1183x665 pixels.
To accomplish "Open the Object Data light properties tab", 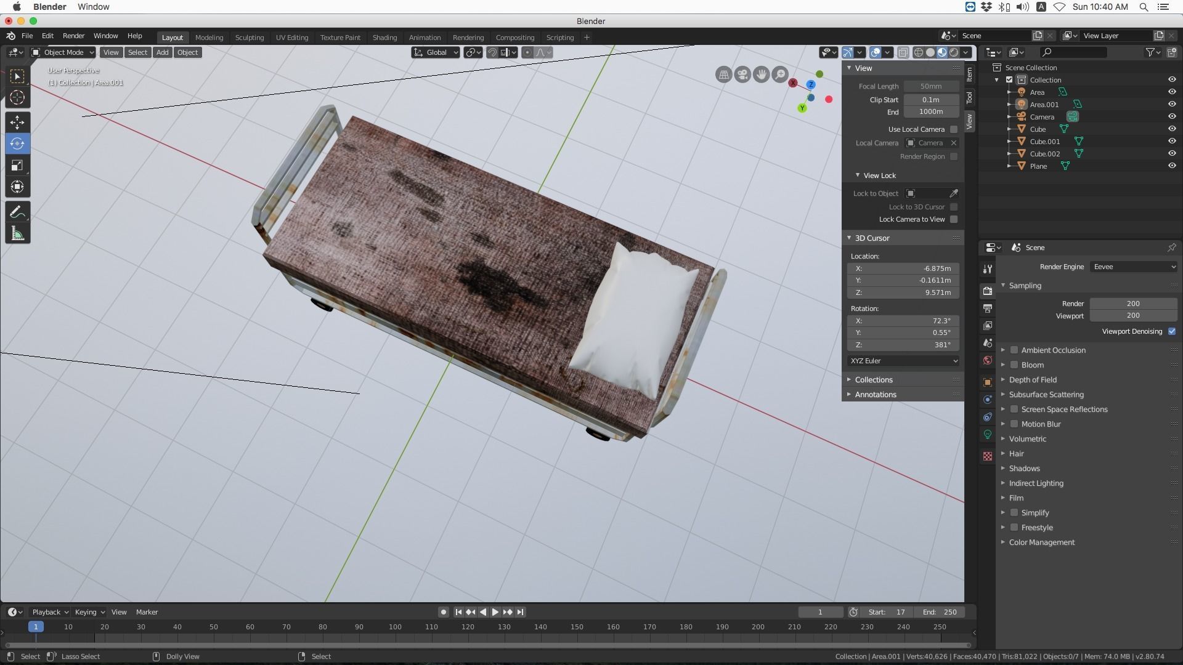I will tap(988, 434).
